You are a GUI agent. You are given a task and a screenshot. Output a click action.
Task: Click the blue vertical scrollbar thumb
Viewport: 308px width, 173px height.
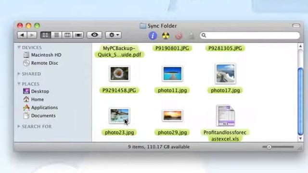[x=300, y=101]
